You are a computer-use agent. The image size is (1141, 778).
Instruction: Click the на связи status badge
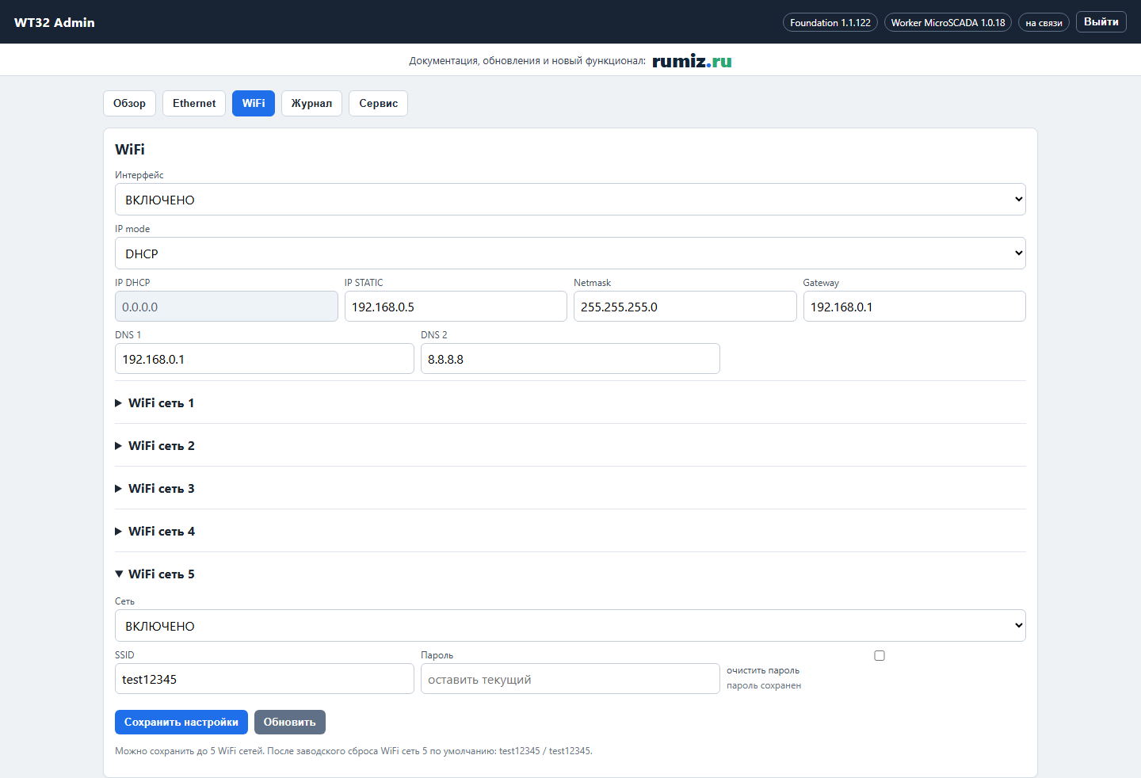(x=1044, y=22)
